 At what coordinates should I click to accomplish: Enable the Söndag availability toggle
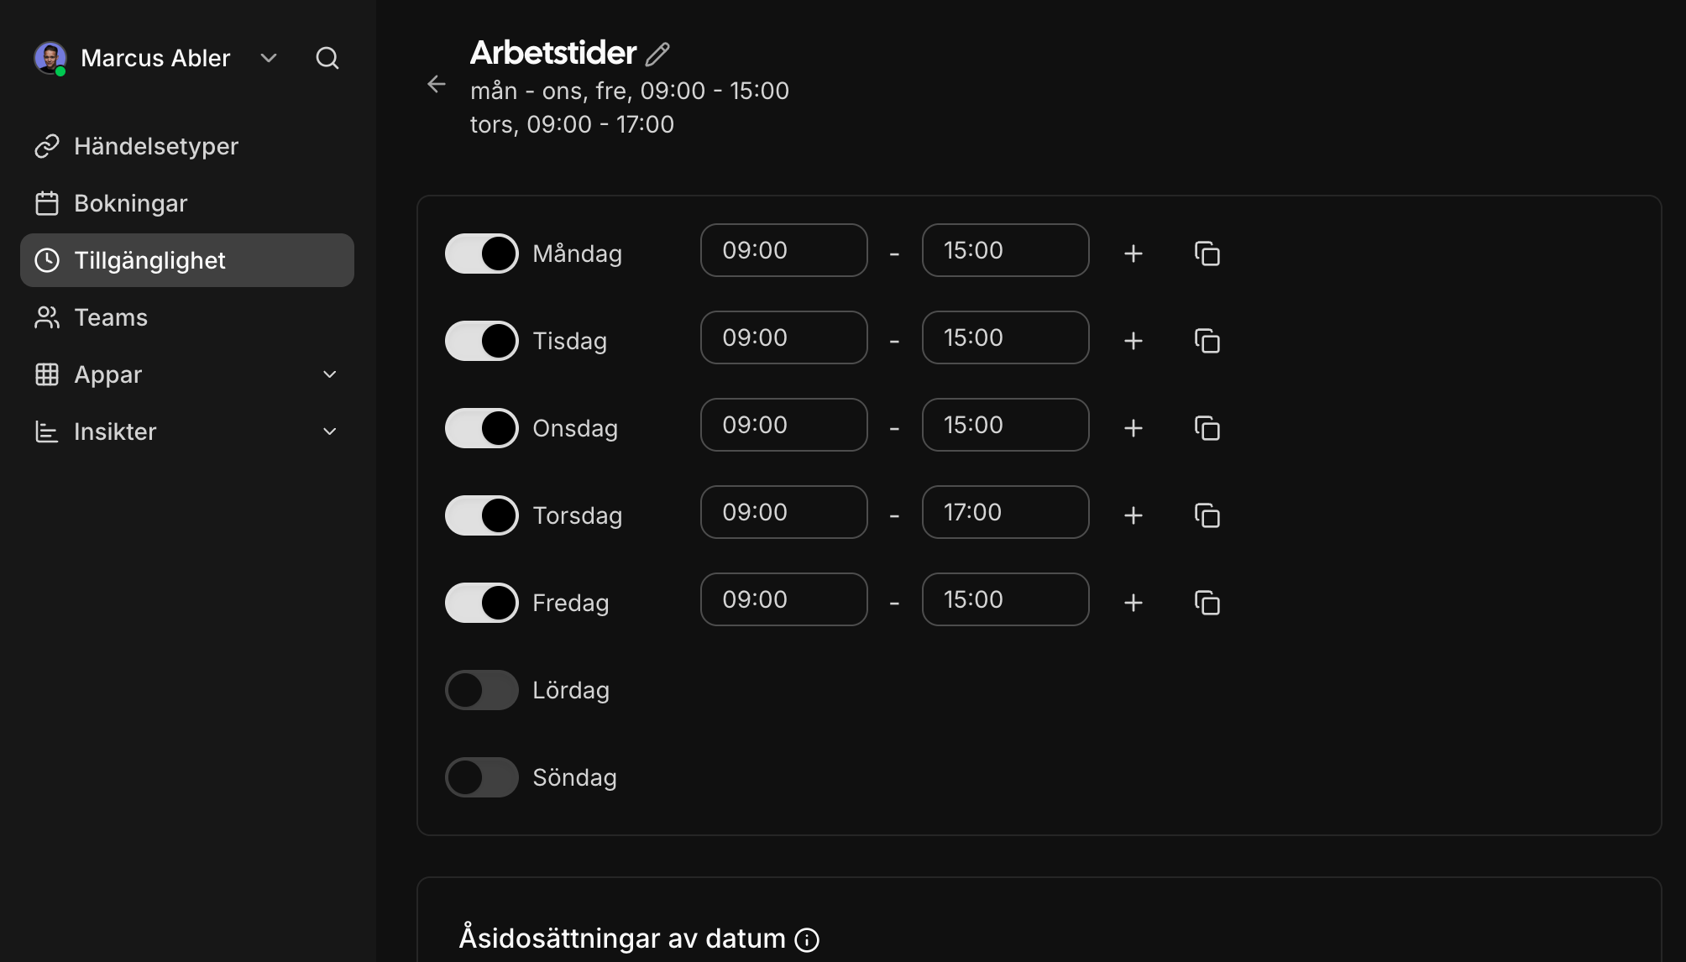coord(481,777)
